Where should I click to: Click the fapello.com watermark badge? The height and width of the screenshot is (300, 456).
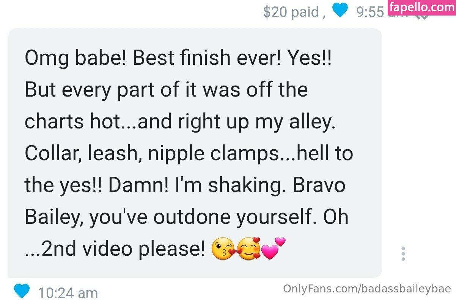[421, 8]
